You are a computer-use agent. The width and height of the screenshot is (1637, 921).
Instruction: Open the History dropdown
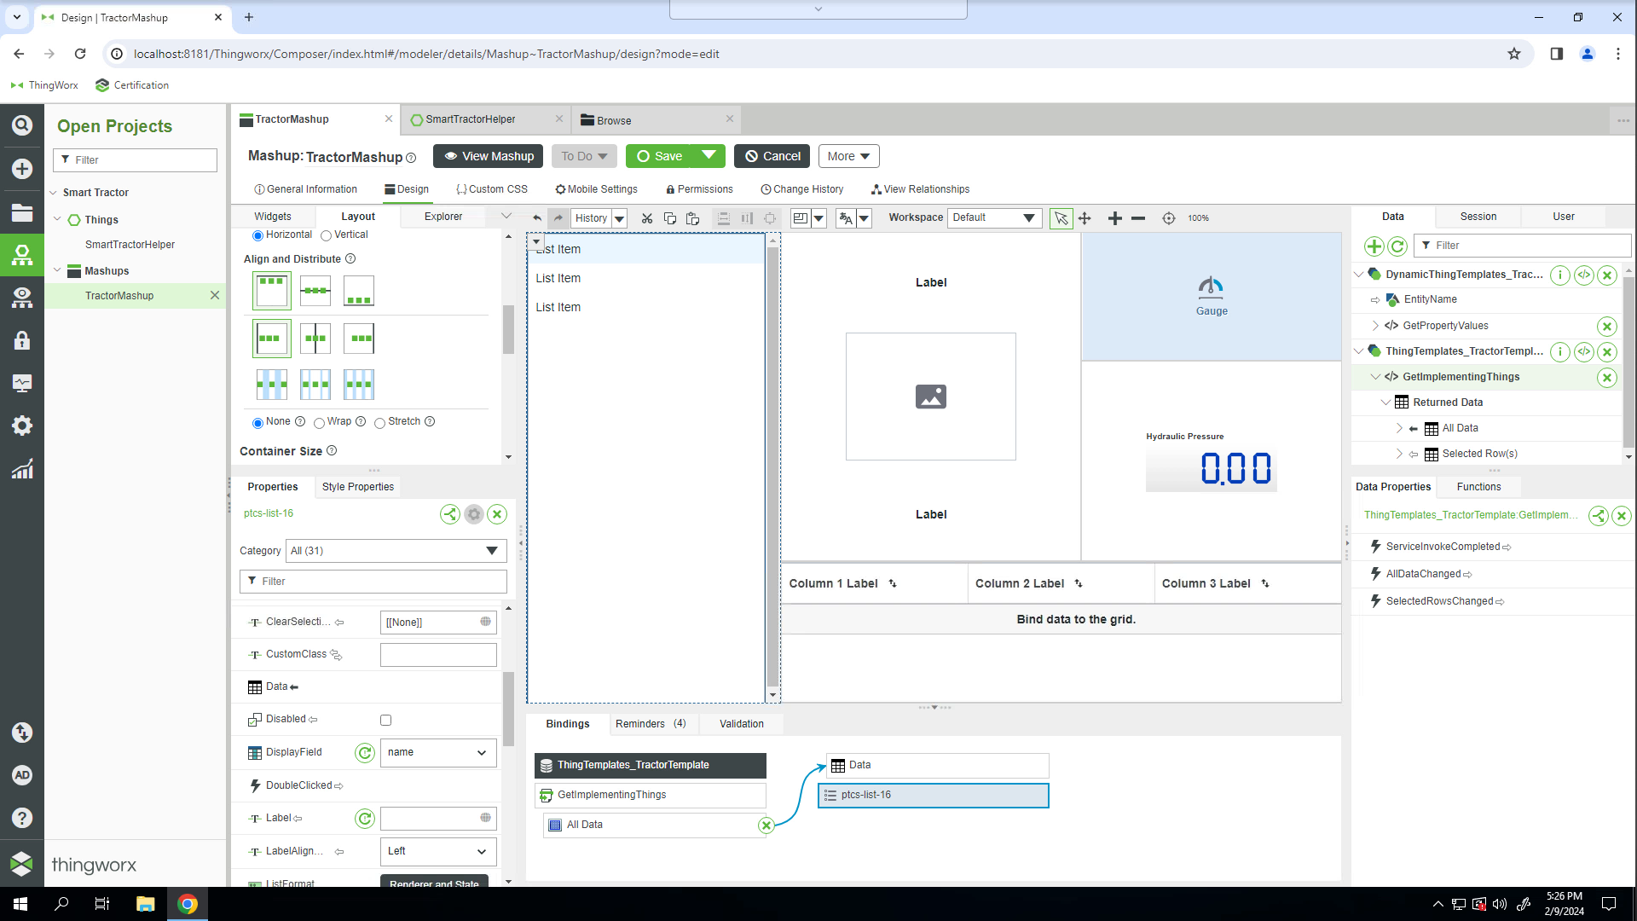[620, 218]
